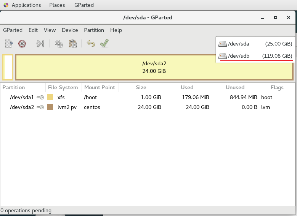Open the View menu
This screenshot has width=297, height=216.
pos(50,30)
